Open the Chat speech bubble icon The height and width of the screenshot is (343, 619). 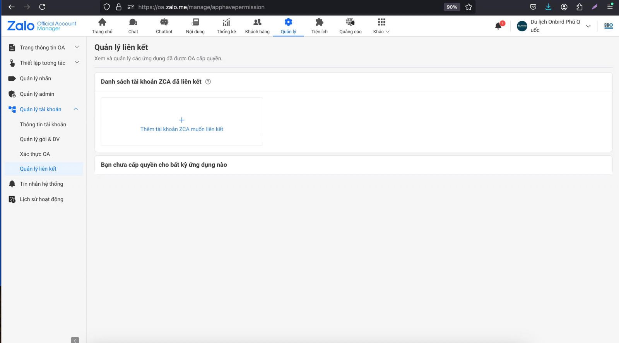pyautogui.click(x=133, y=22)
